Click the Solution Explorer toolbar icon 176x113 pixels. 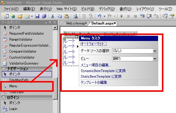coord(165,16)
